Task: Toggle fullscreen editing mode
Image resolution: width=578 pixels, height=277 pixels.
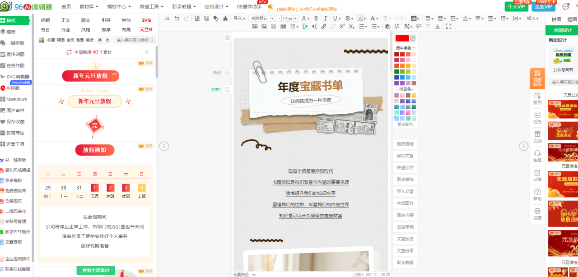Action: [448, 27]
